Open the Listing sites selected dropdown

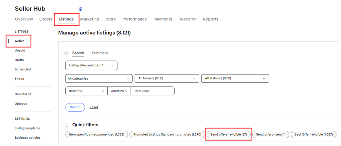(91, 65)
